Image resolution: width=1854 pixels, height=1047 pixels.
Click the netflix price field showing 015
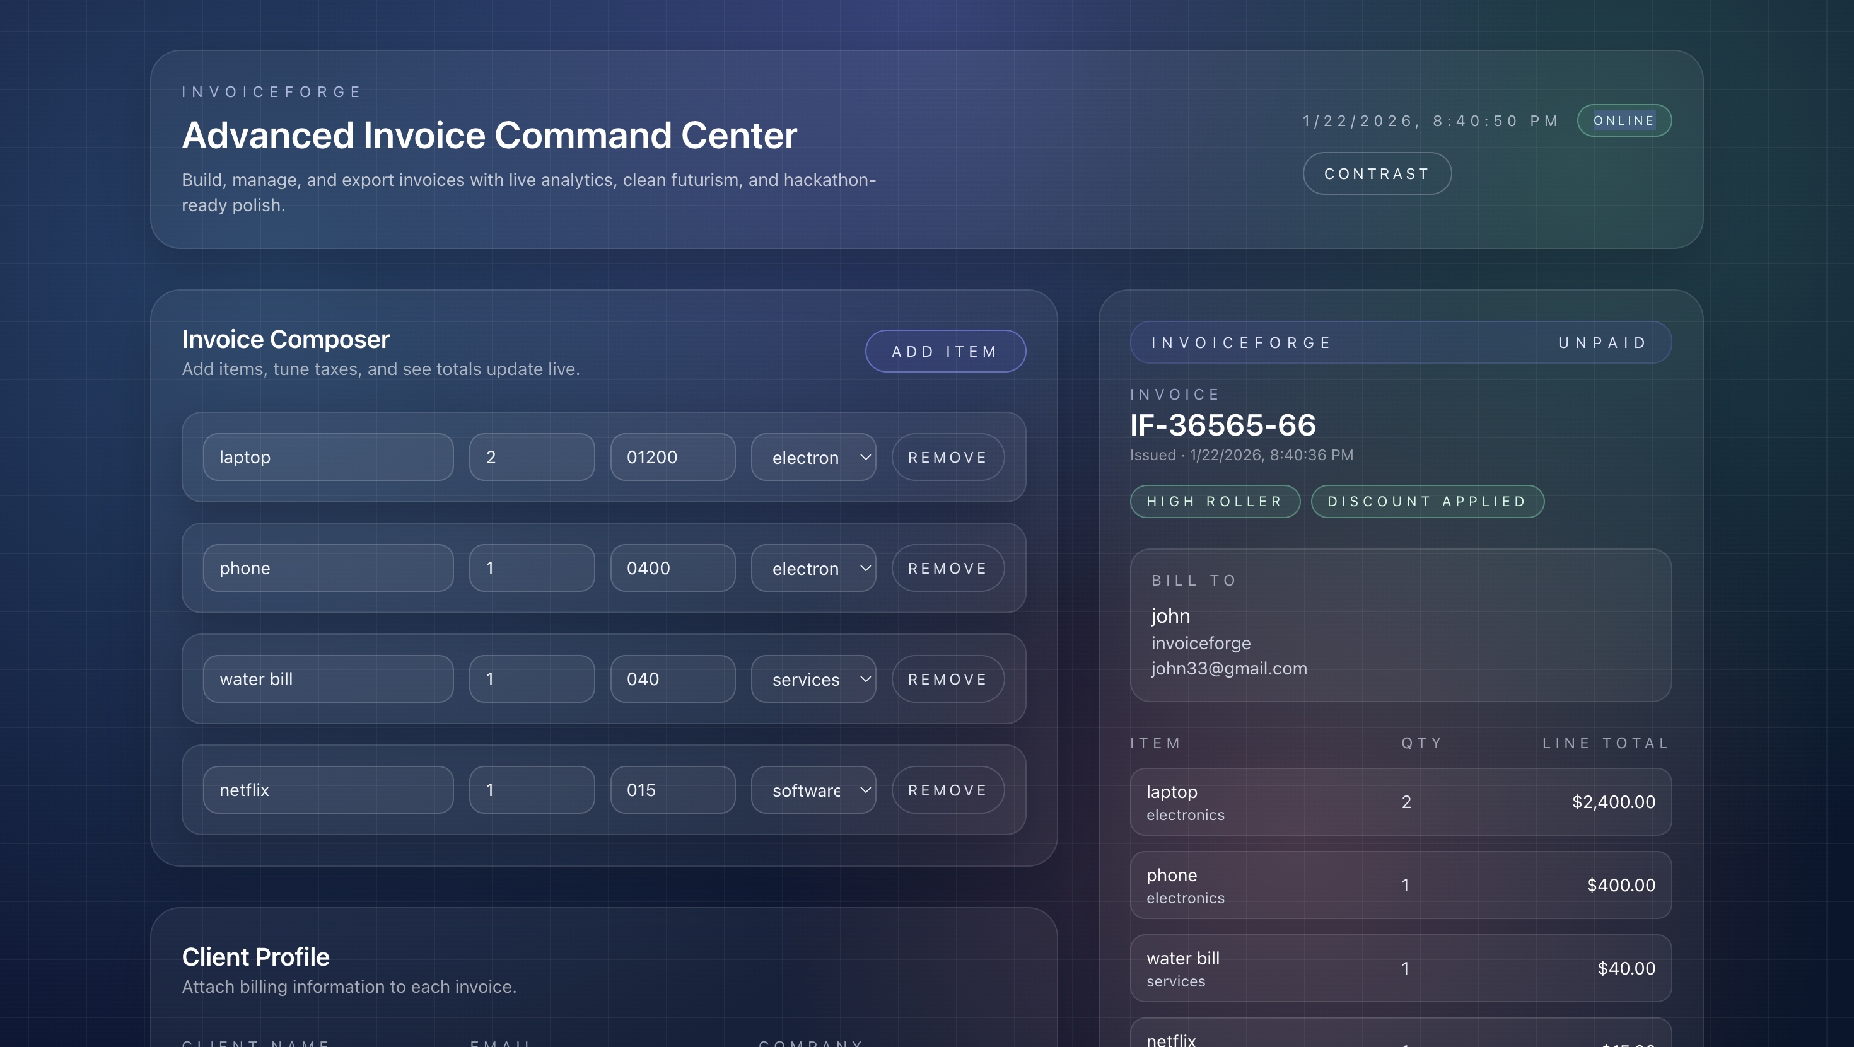click(672, 789)
